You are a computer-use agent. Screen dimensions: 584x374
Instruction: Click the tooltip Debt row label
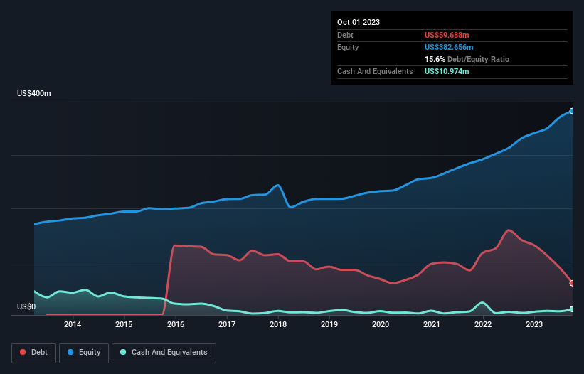(x=345, y=35)
